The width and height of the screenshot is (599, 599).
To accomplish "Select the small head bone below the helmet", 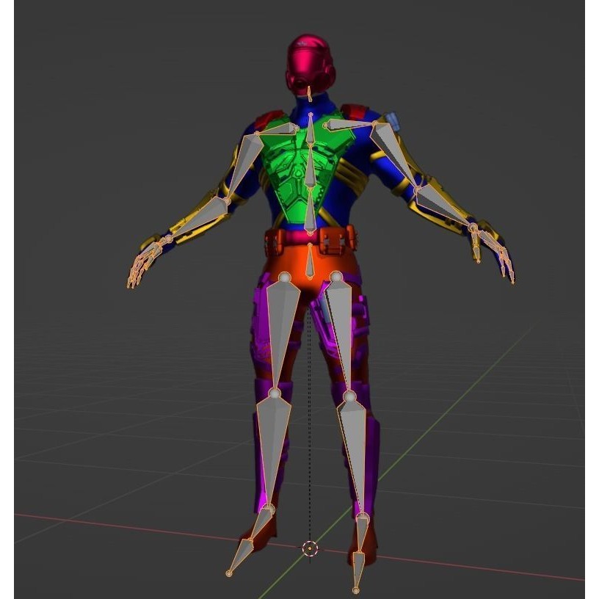I will click(310, 94).
